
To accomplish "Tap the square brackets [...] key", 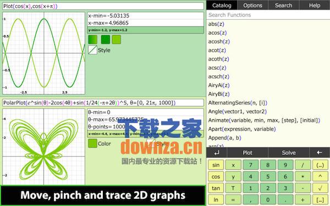I will click(x=320, y=200).
